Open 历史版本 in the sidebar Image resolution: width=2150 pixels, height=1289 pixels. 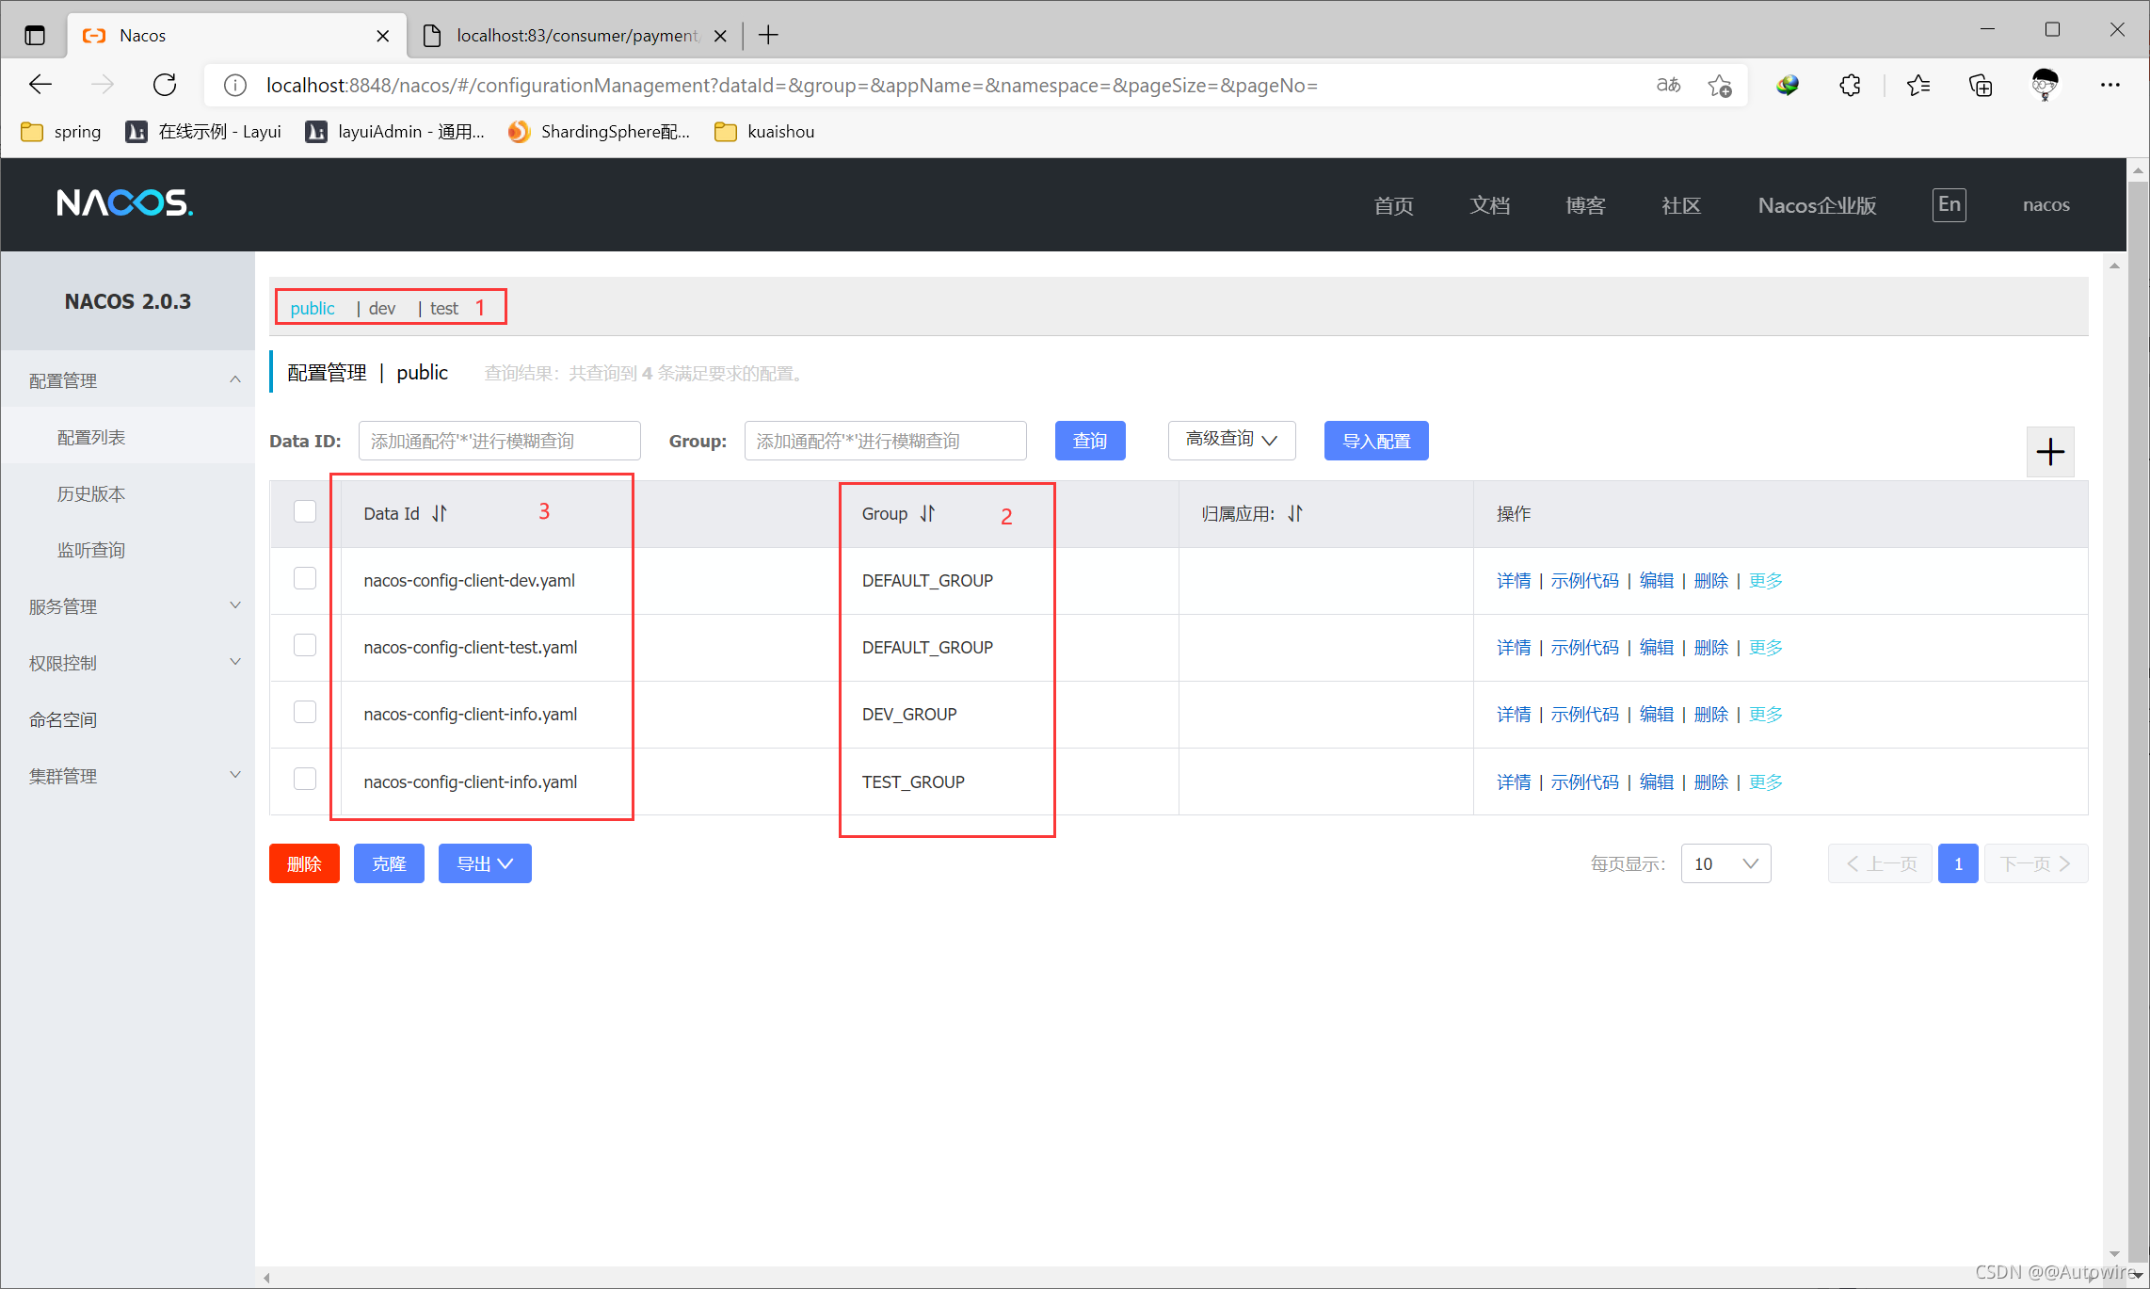coord(90,493)
